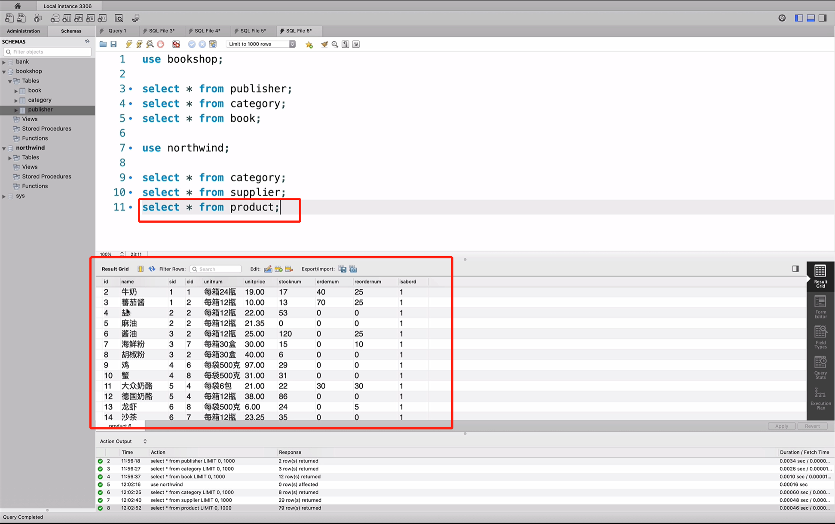Save the script with the floppy icon
Viewport: 835px width, 524px height.
113,44
